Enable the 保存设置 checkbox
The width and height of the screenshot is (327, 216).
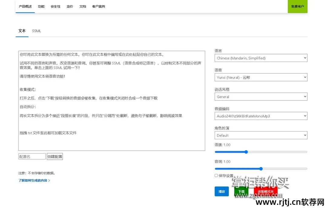(x=216, y=176)
